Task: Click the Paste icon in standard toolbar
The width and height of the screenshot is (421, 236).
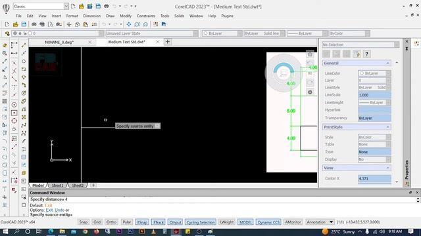Action: coord(86,24)
